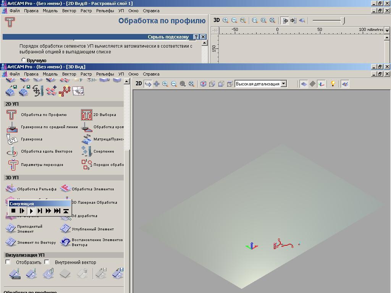Open the Гравировка engraving tool
Image resolution: width=391 pixels, height=293 pixels.
(x=24, y=139)
